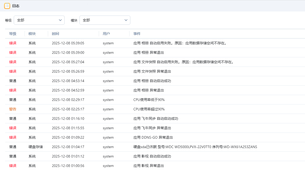
Task: Click the 事件 column header
Action: 137,34
